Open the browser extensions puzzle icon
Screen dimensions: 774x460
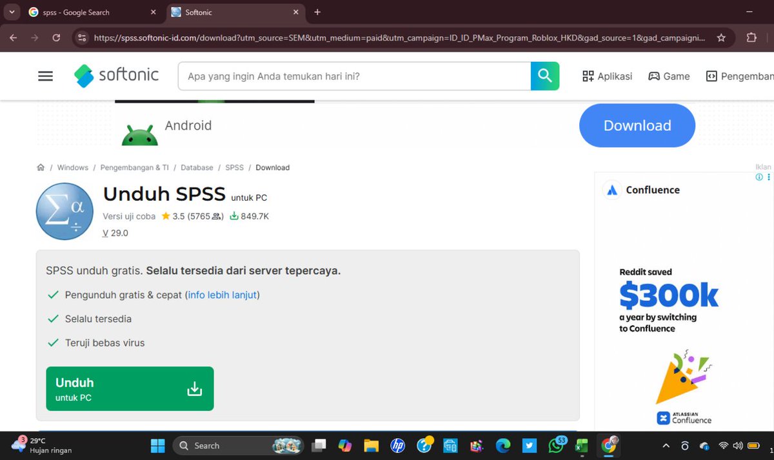click(751, 37)
